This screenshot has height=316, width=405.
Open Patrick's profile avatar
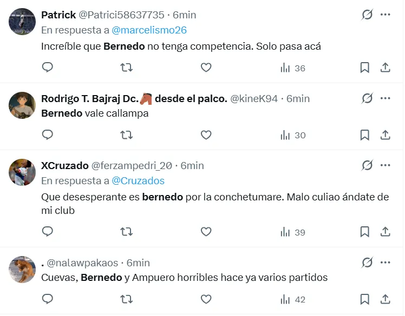(x=23, y=22)
